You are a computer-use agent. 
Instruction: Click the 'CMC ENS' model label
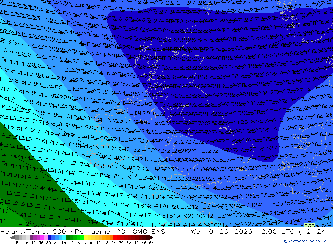(149, 231)
